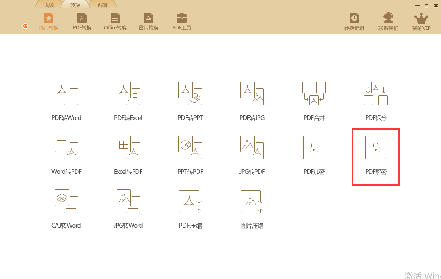The width and height of the screenshot is (441, 279).
Task: Select the Office转换 toolbar category
Action: (115, 22)
